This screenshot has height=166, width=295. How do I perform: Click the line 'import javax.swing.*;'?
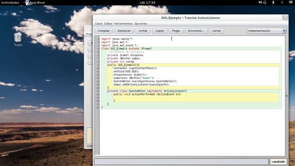tap(117, 39)
